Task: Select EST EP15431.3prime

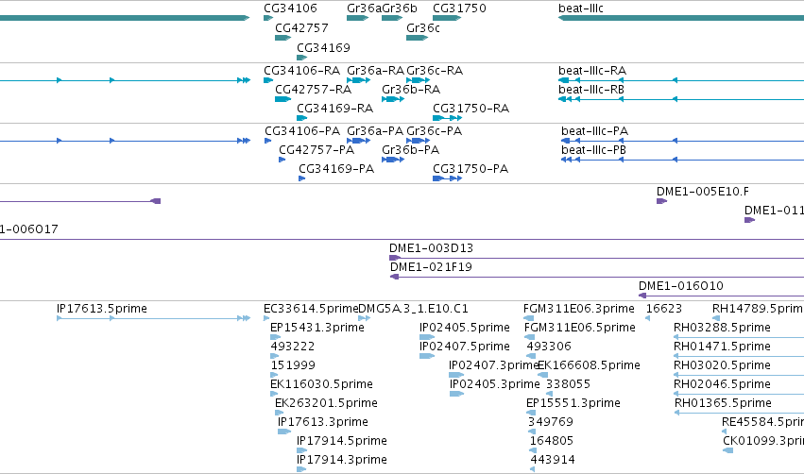Action: tap(317, 327)
